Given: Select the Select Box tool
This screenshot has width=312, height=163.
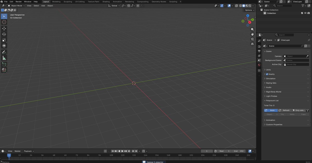Looking at the screenshot, I should click(4, 16).
